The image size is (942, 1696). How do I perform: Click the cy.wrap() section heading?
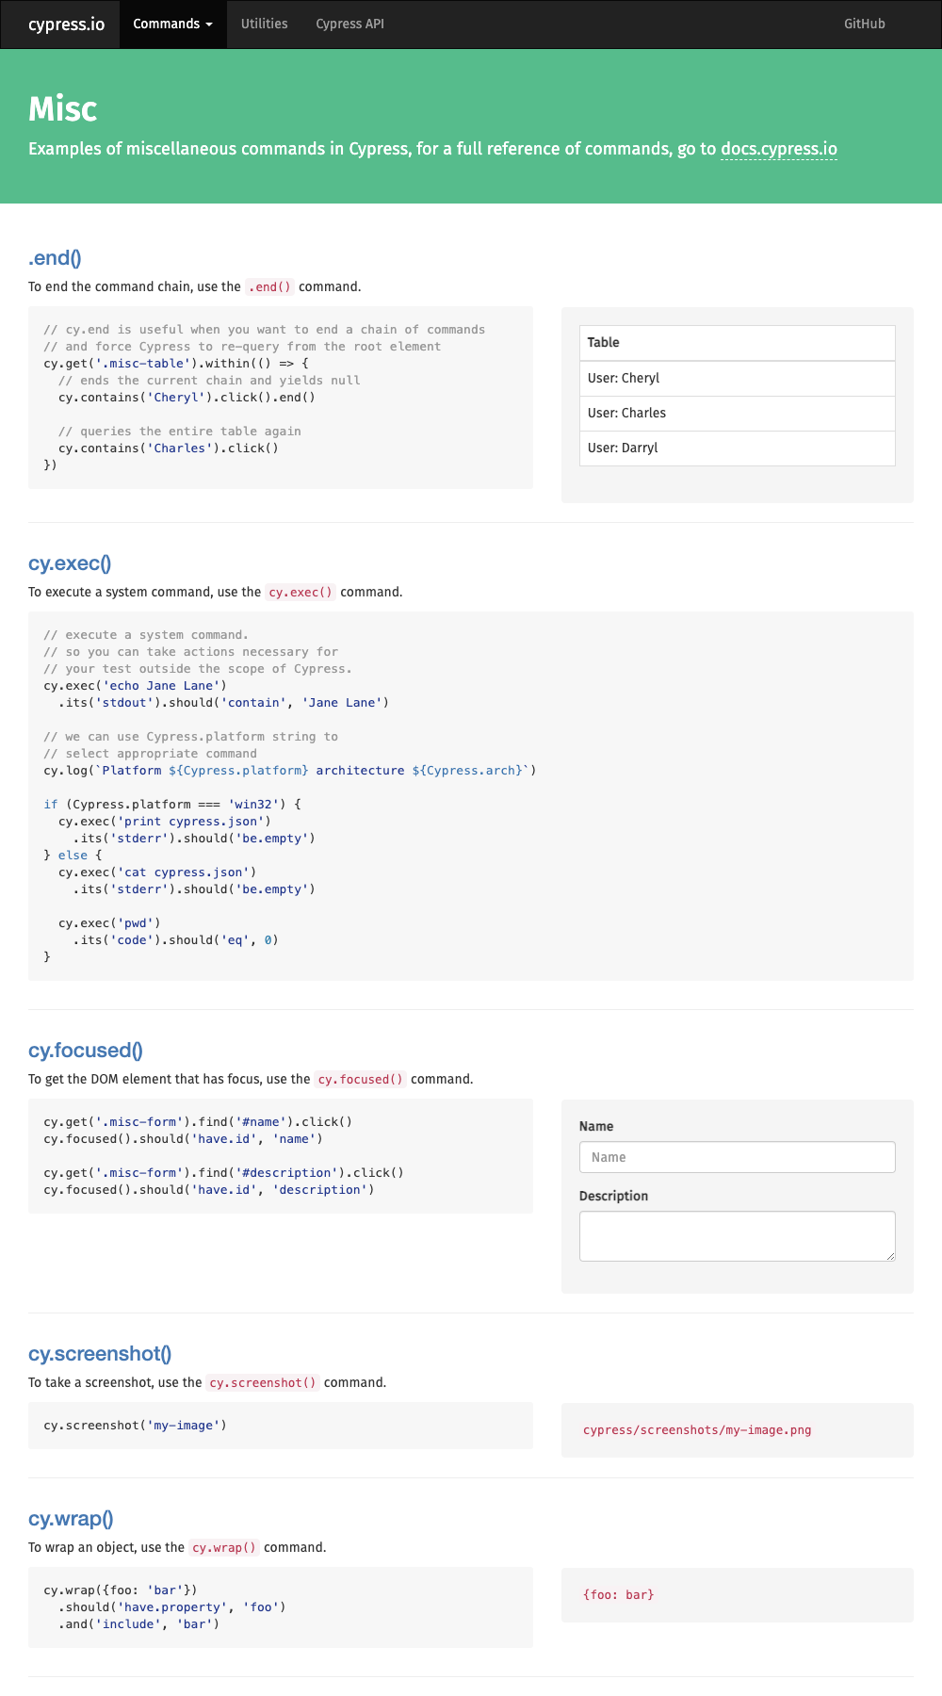[x=71, y=1519]
